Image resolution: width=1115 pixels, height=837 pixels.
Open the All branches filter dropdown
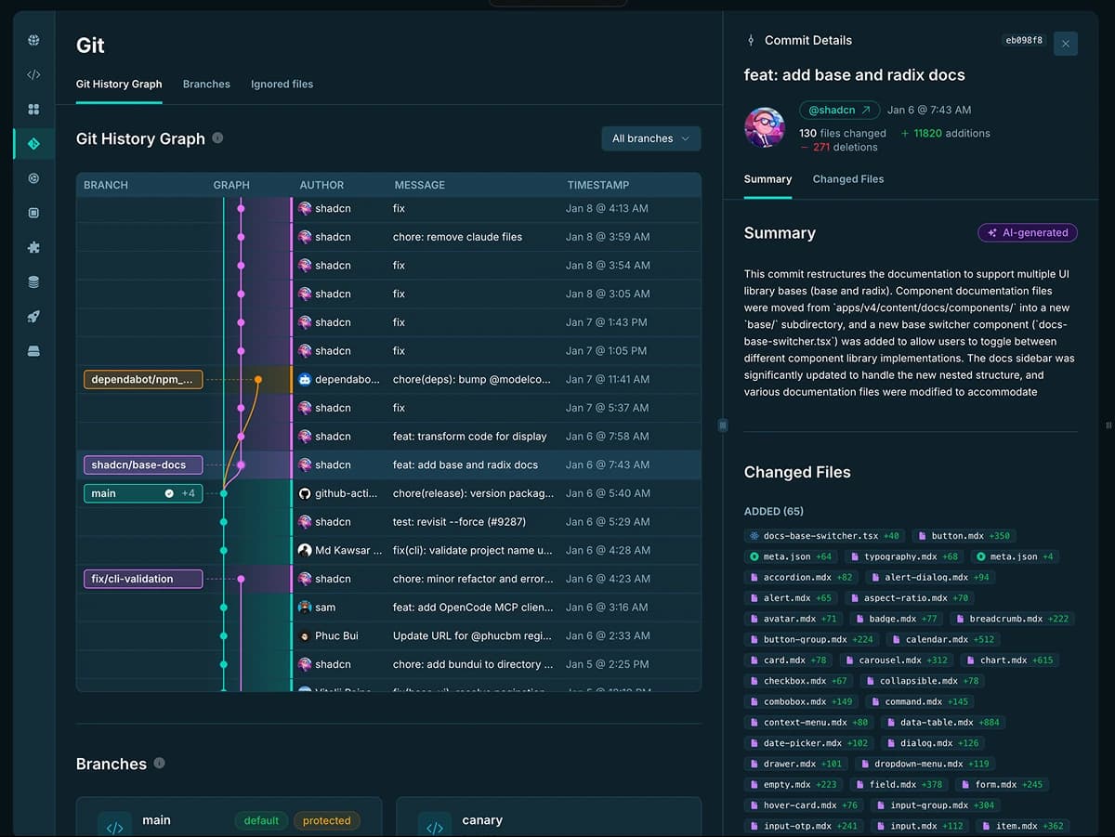(x=650, y=137)
